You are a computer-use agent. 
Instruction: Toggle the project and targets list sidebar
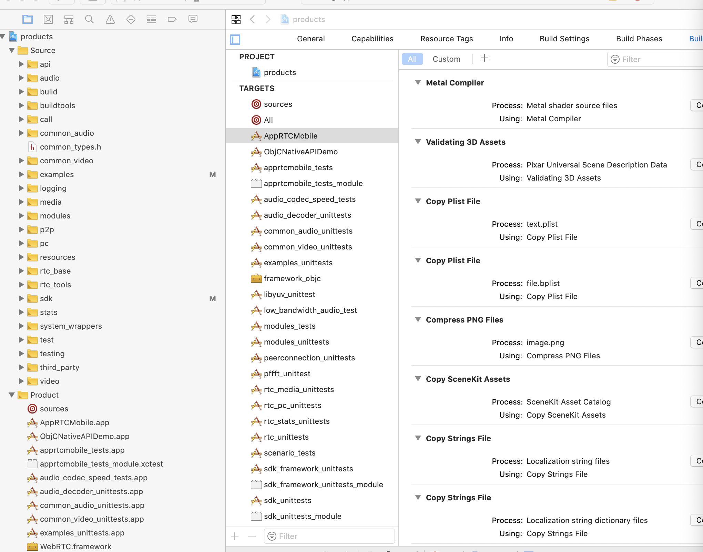(x=235, y=39)
